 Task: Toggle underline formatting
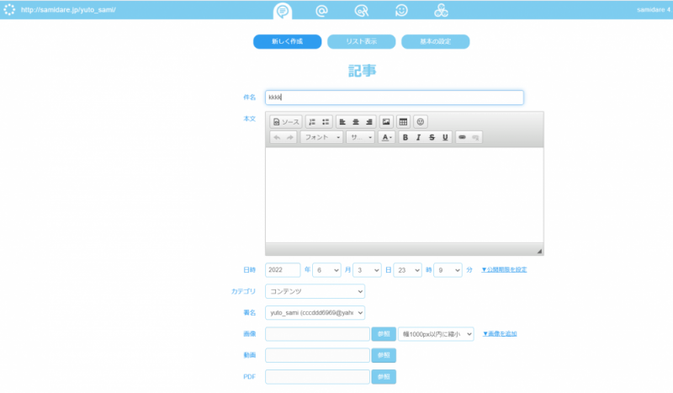tap(445, 137)
